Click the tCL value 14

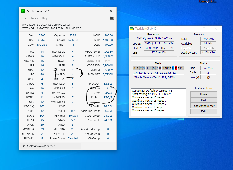42,52
